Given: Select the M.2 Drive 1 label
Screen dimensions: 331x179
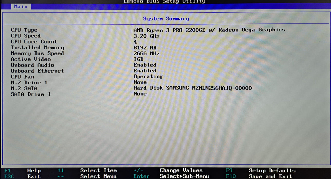Looking at the screenshot, I should (29, 83).
